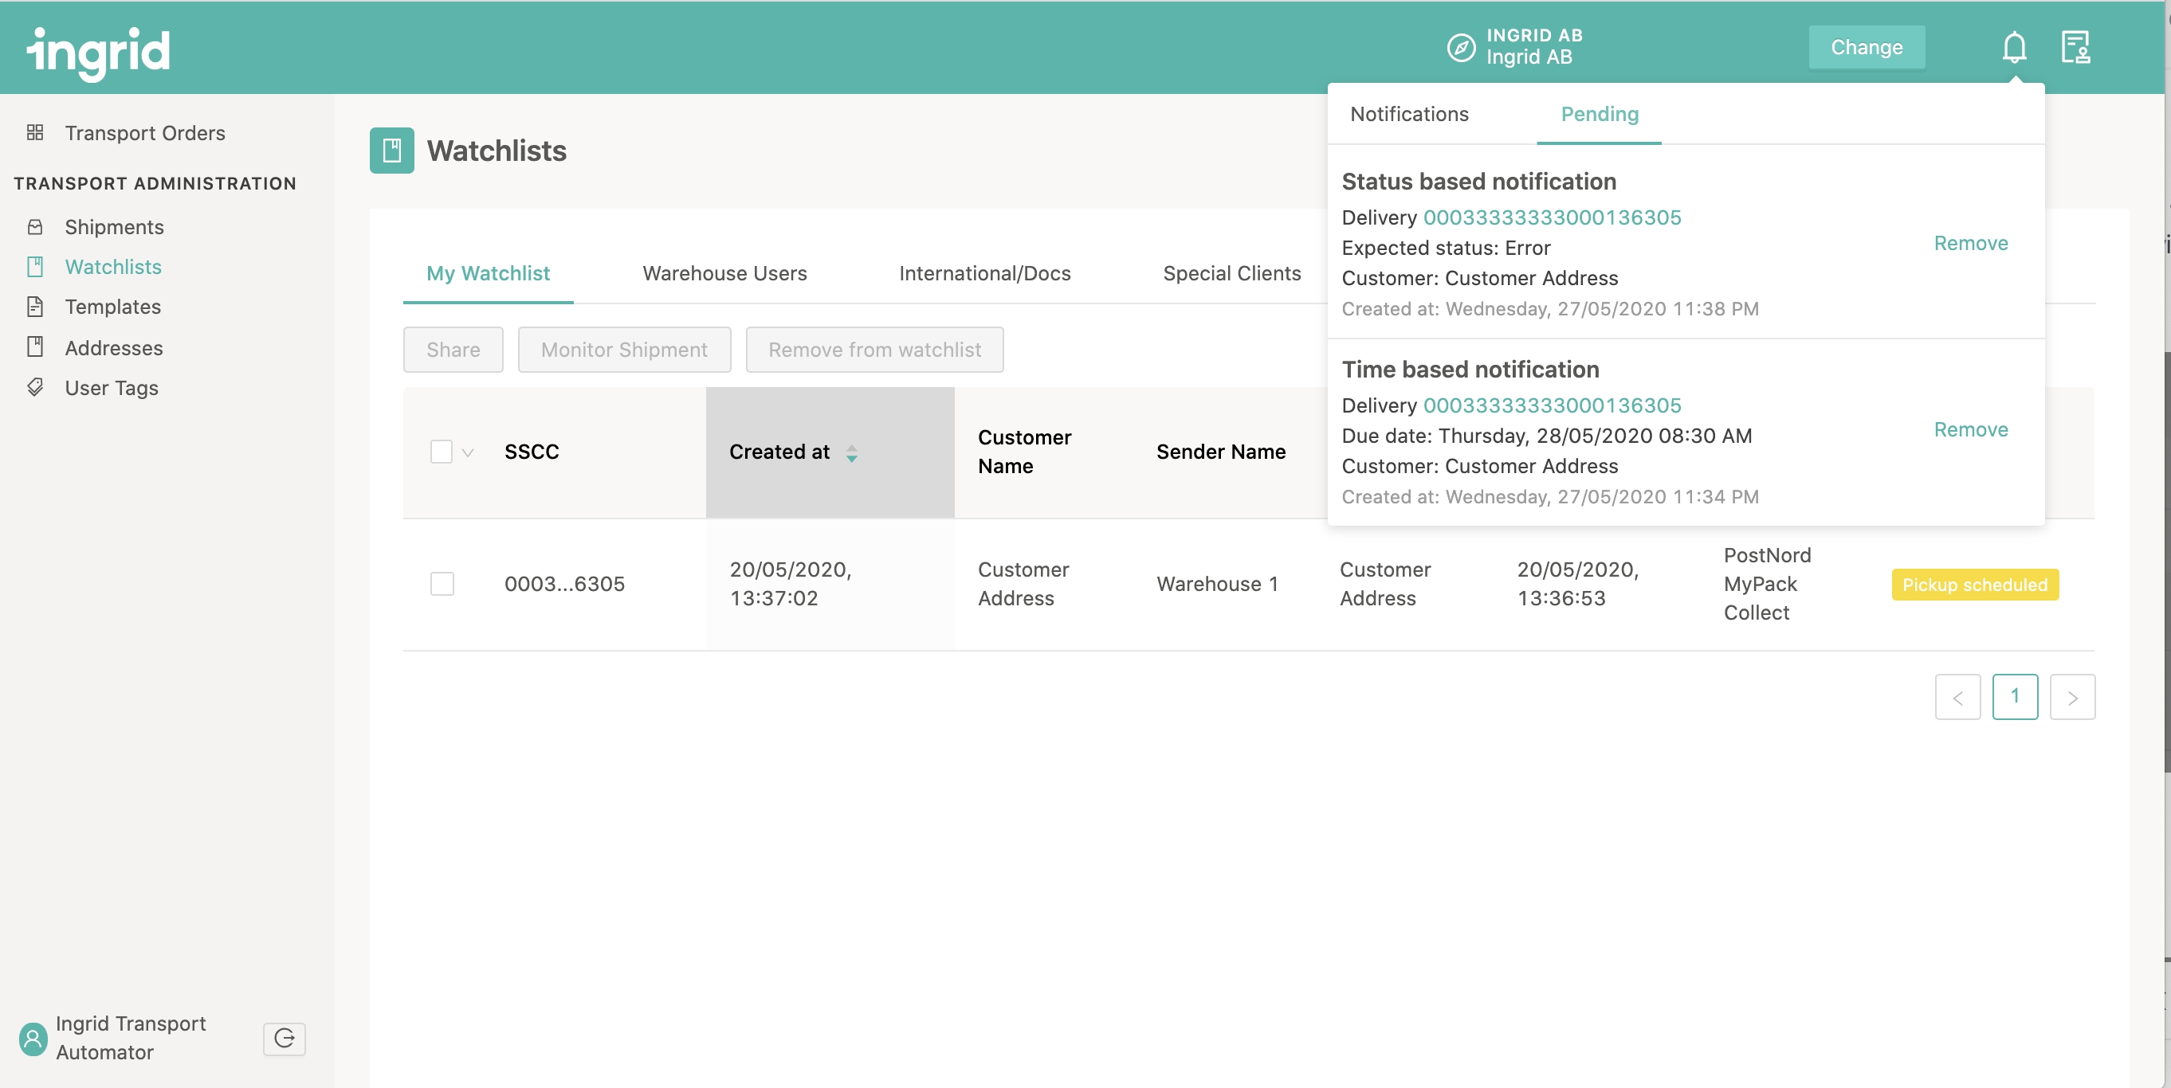Open User Tags in sidebar

(112, 387)
